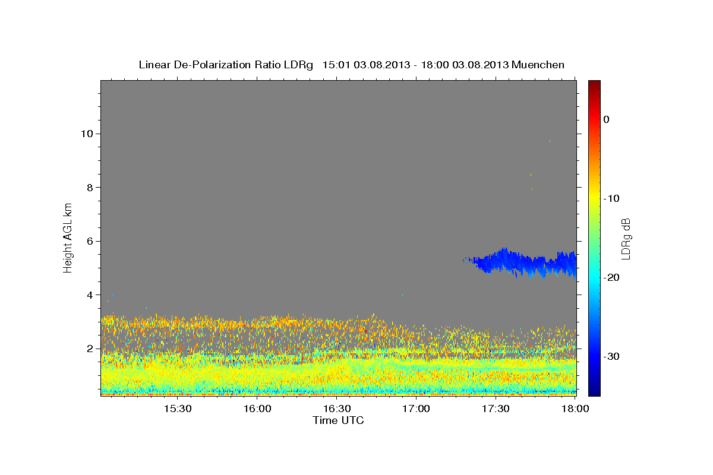
Task: Click the 'LDRg dB' colorbar label
Action: pos(626,238)
